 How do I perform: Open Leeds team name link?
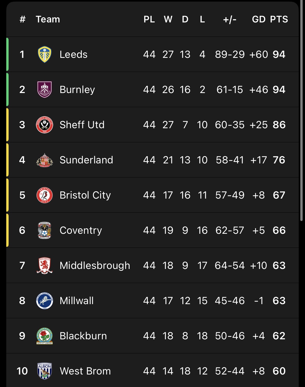coord(74,54)
